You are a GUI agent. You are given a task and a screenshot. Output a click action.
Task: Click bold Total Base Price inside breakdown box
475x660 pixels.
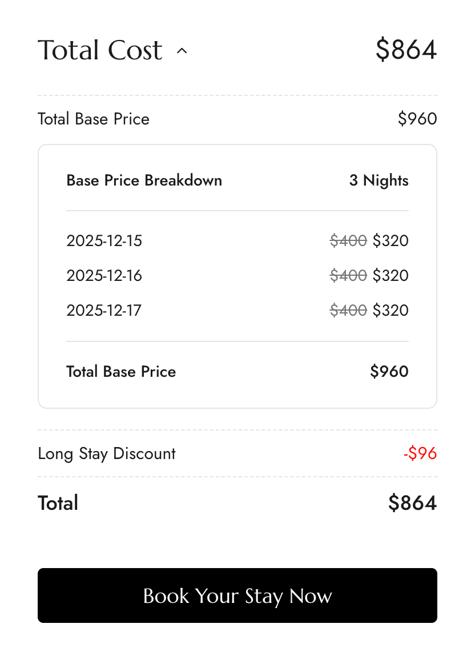click(x=121, y=372)
